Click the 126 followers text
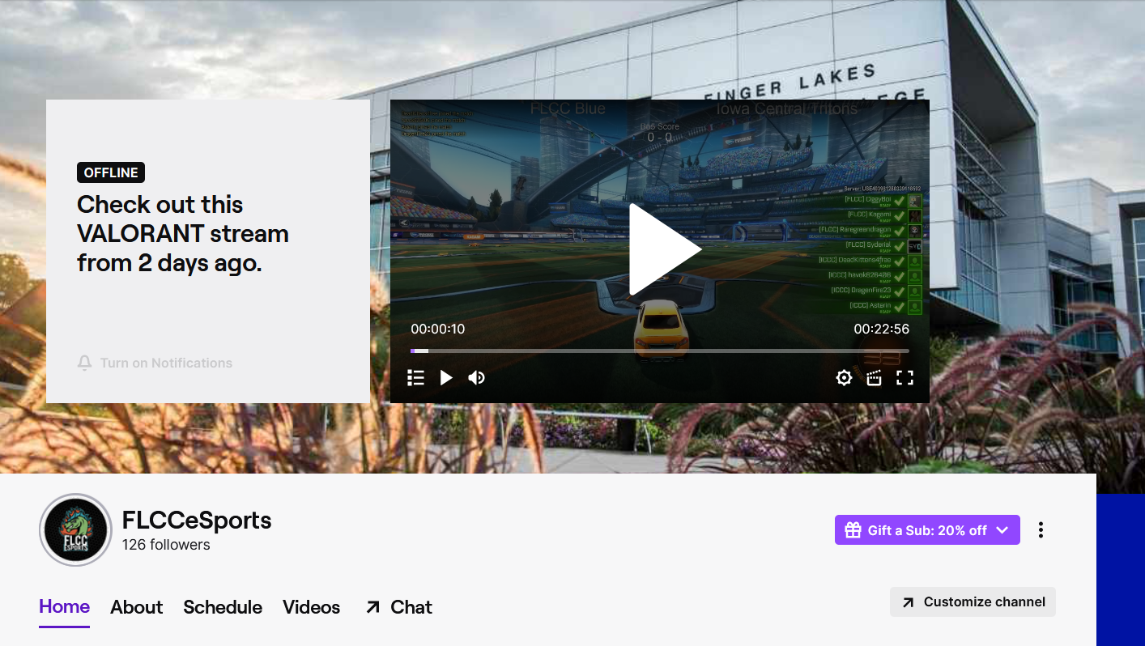The image size is (1145, 646). (x=166, y=545)
